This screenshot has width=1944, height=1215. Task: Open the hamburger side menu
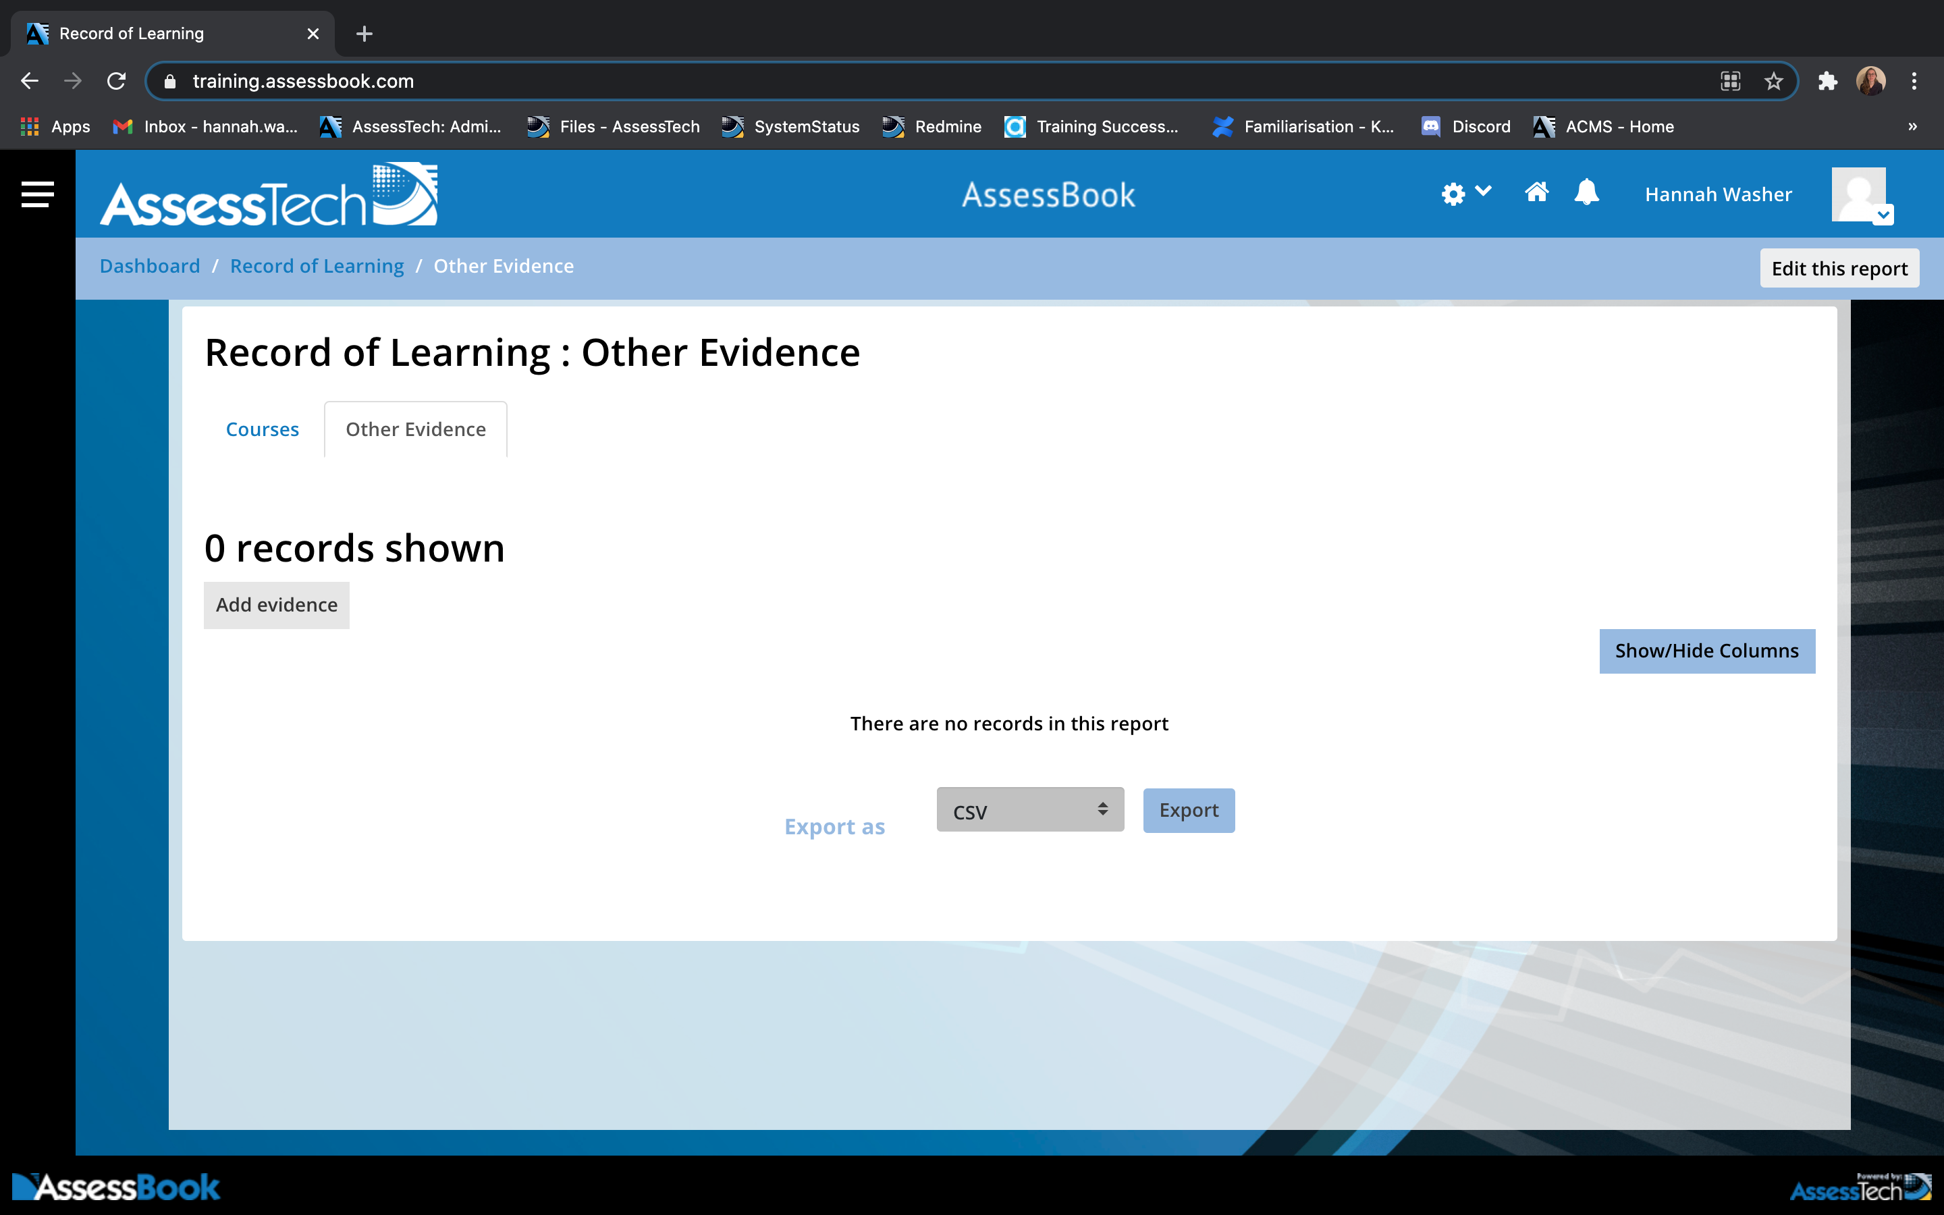38,194
